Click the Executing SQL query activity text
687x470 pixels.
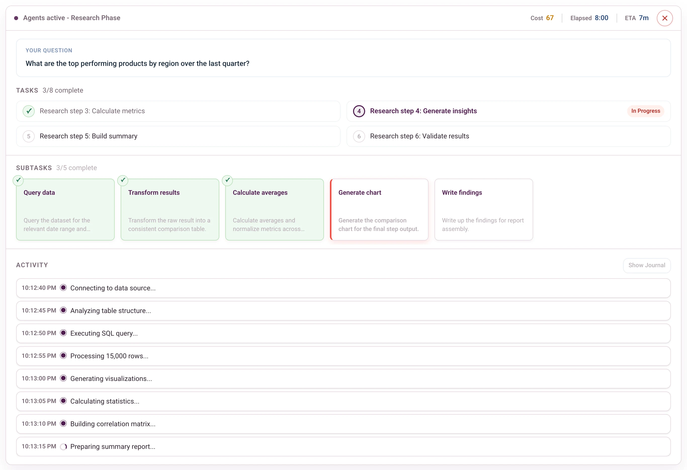pyautogui.click(x=104, y=333)
